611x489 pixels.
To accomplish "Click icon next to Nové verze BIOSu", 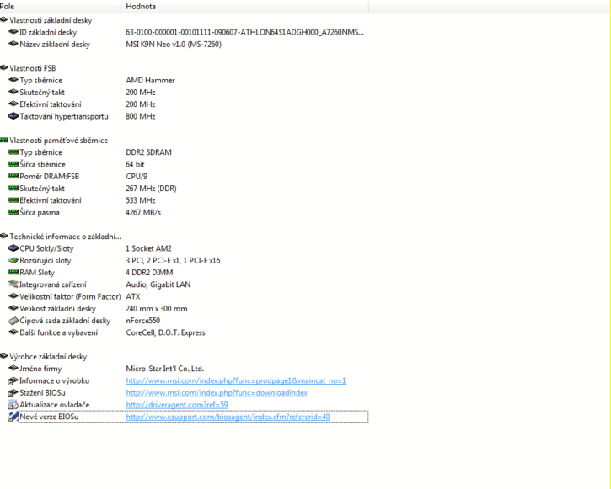I will tap(13, 417).
